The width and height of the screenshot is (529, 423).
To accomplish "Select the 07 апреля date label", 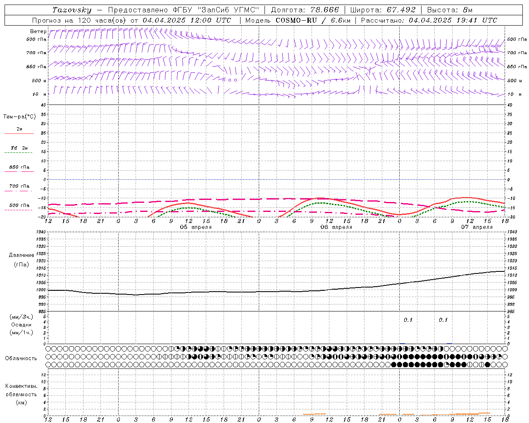I will [x=477, y=227].
